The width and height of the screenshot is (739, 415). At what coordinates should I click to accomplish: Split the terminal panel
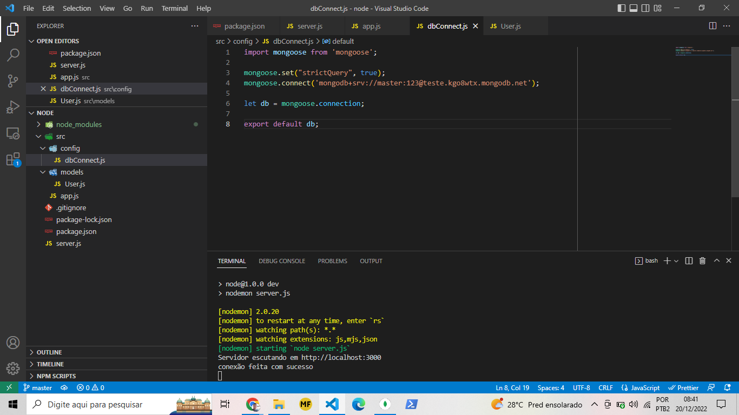[x=689, y=260]
